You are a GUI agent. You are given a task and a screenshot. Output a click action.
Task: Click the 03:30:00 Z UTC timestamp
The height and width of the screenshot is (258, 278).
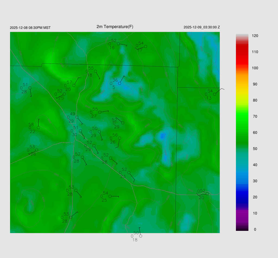202,27
